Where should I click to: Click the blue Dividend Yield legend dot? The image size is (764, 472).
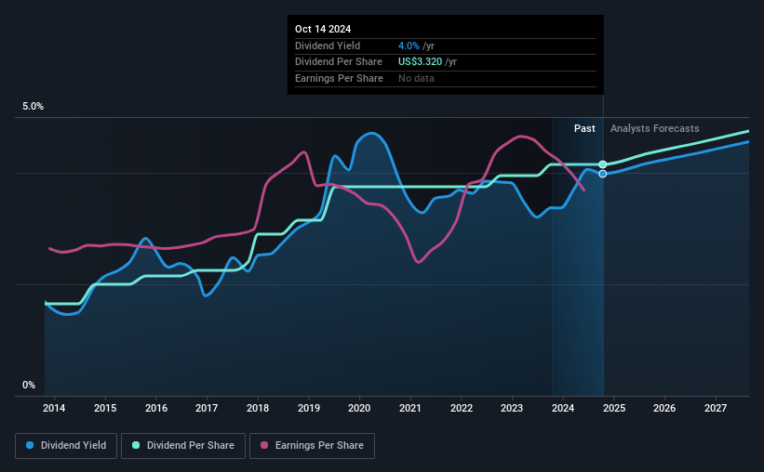(30, 445)
